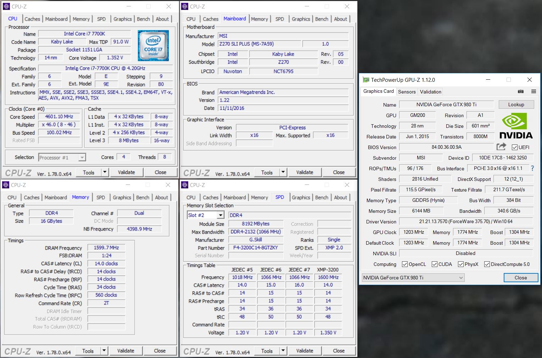Click Validate button in Mainboard window

tap(305, 172)
